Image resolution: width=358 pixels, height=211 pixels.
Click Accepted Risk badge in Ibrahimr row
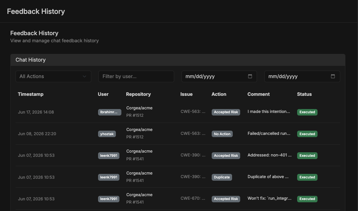[x=226, y=112]
